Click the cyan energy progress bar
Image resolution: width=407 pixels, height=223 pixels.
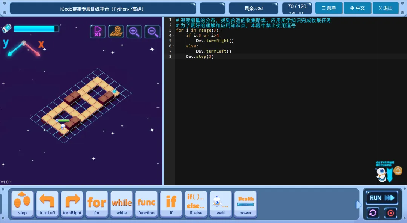point(36,29)
